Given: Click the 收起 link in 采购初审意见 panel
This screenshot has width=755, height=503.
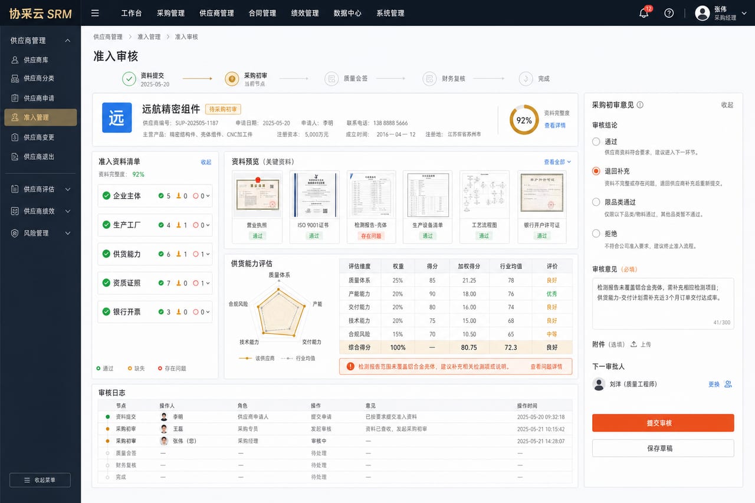Looking at the screenshot, I should coord(727,105).
